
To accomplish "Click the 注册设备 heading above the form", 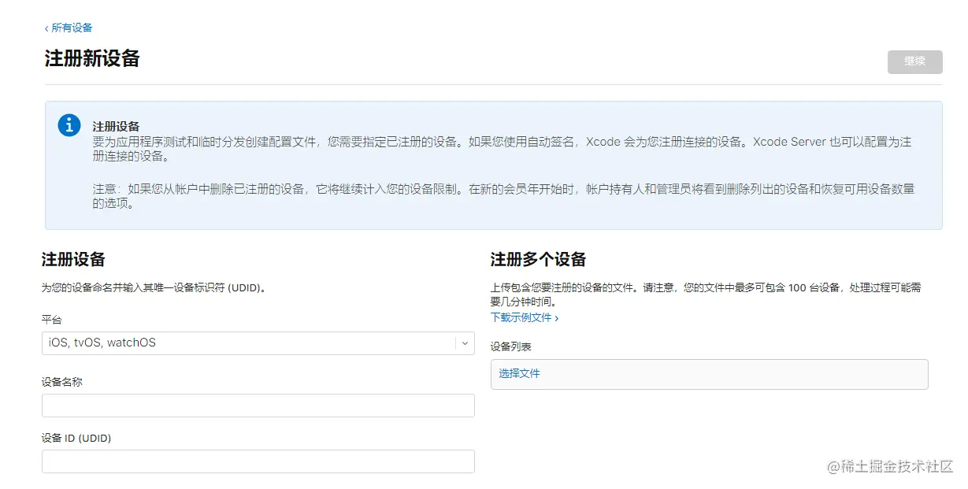I will pyautogui.click(x=73, y=259).
